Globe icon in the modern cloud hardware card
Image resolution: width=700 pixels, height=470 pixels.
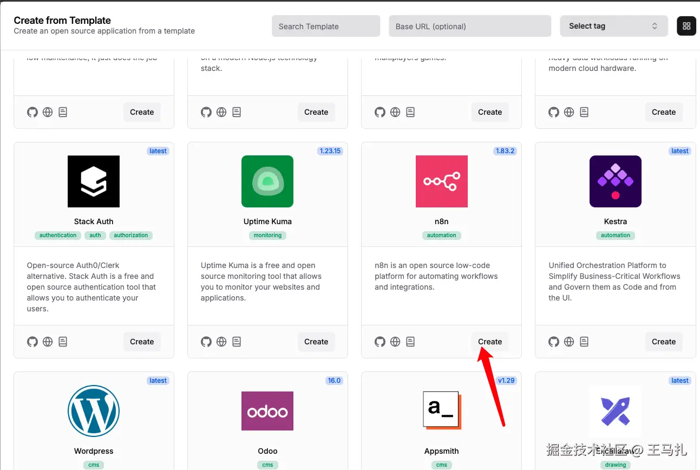[569, 112]
